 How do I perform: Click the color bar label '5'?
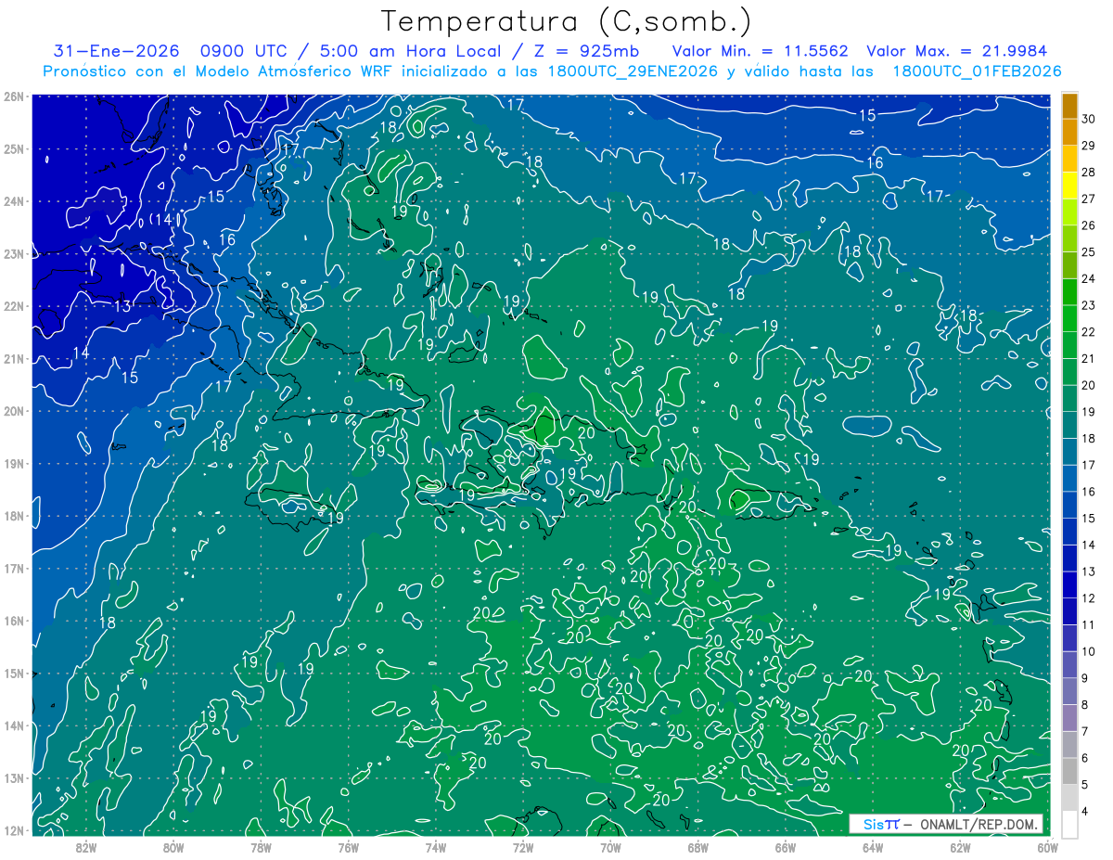click(x=1084, y=785)
